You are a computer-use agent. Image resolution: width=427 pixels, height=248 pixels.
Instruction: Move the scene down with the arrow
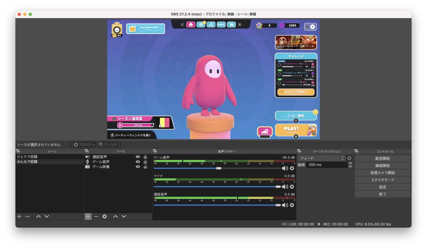[x=47, y=216]
